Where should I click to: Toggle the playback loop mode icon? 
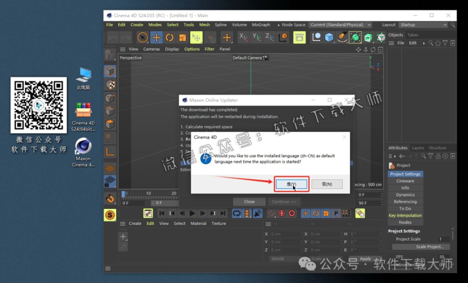tap(236, 214)
